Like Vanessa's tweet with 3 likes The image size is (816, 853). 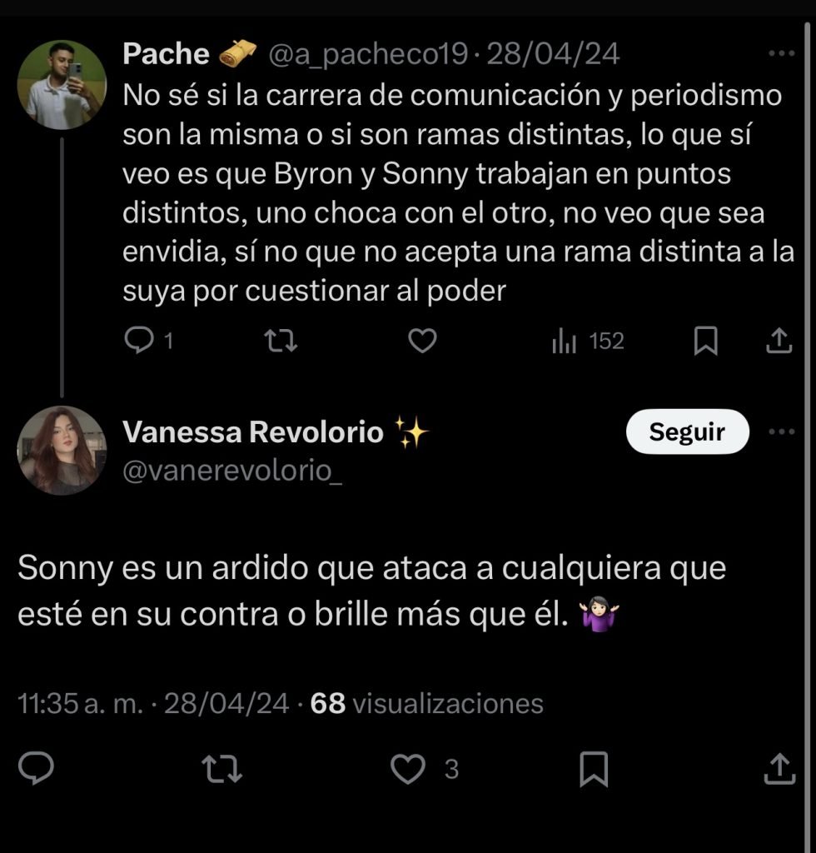click(409, 769)
